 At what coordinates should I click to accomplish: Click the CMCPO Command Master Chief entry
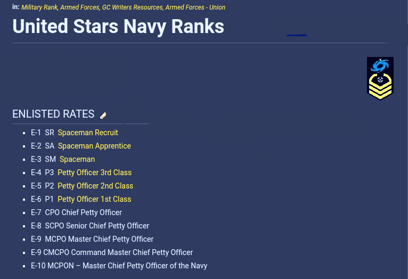tap(112, 252)
